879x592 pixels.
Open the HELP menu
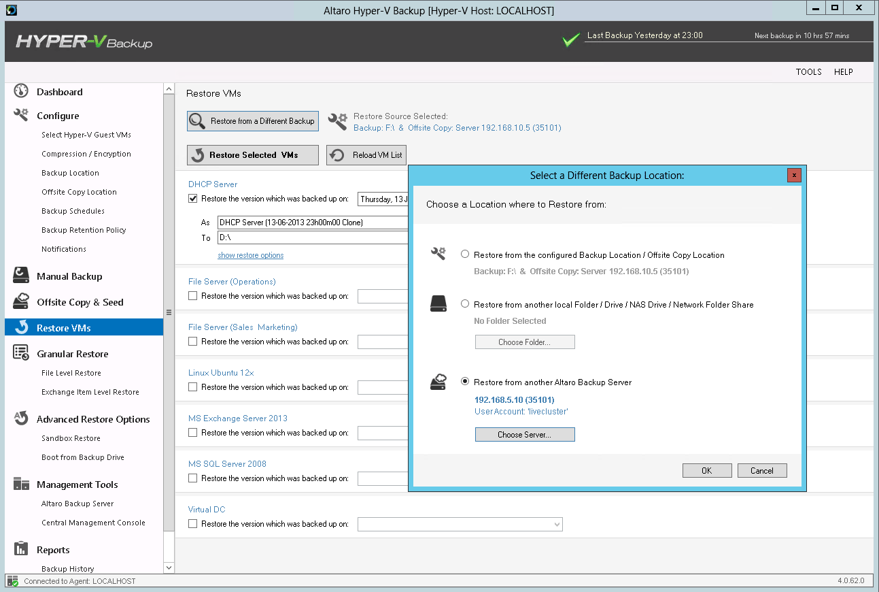tap(843, 72)
